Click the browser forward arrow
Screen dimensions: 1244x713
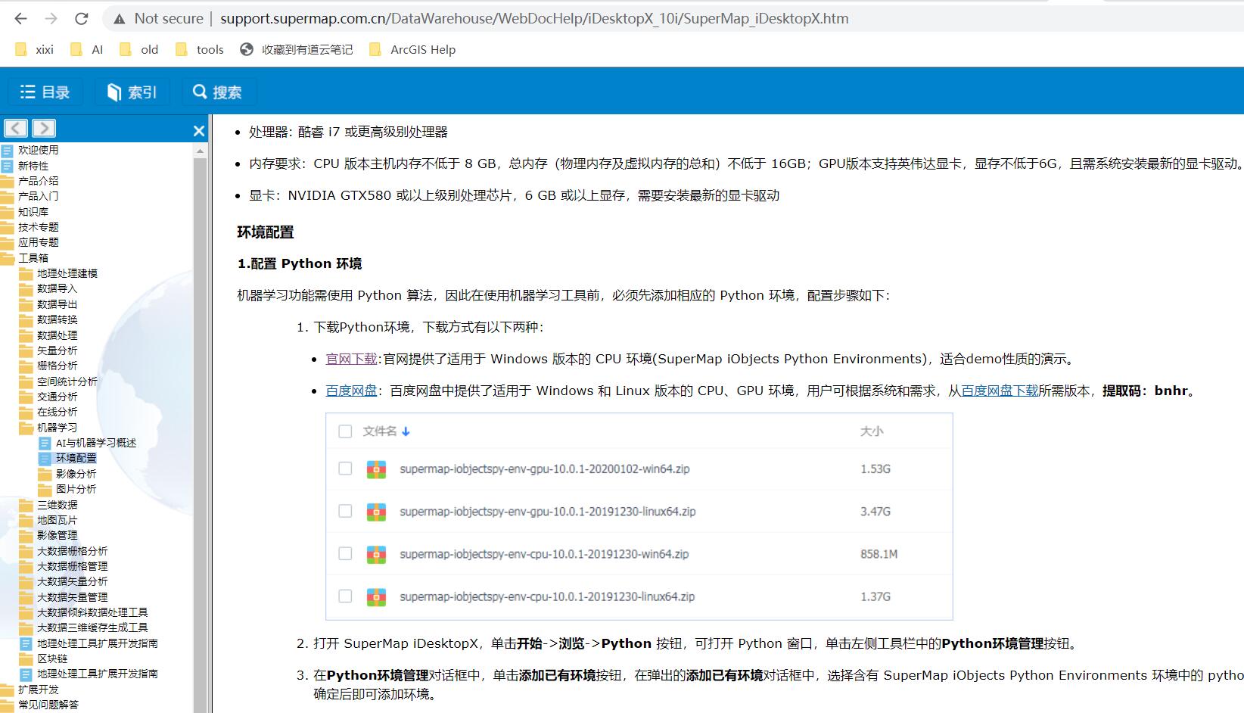point(51,18)
